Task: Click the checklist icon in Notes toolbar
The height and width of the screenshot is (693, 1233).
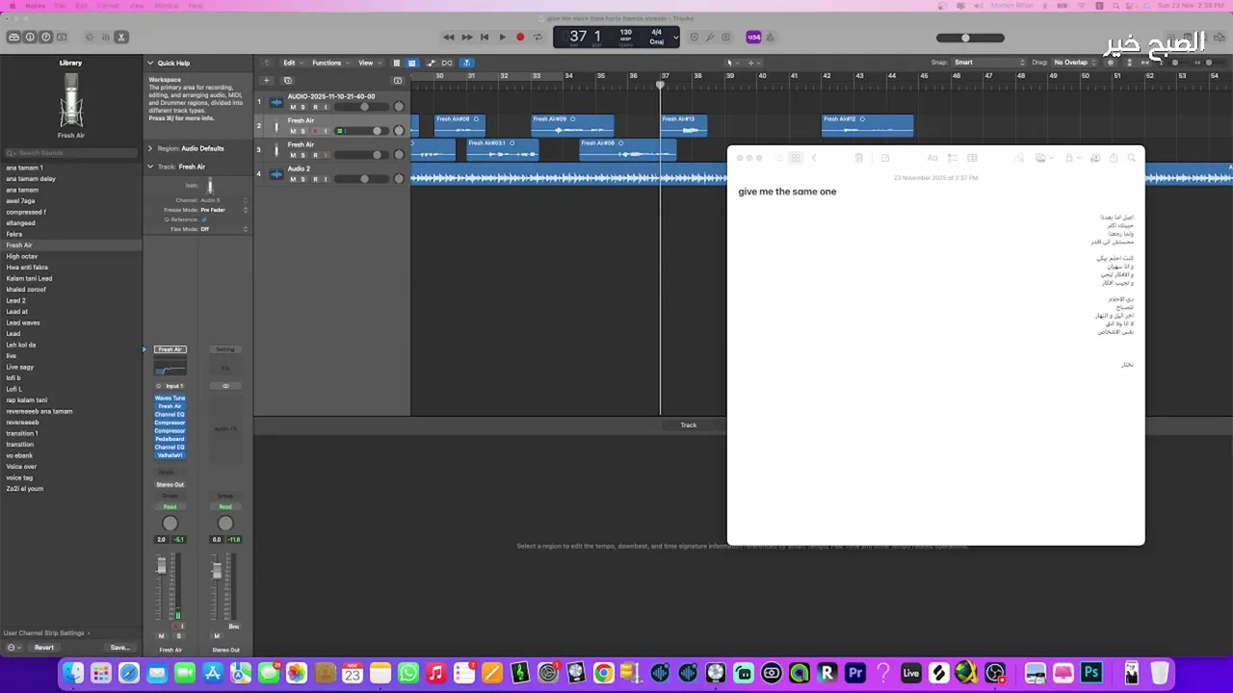Action: point(952,158)
